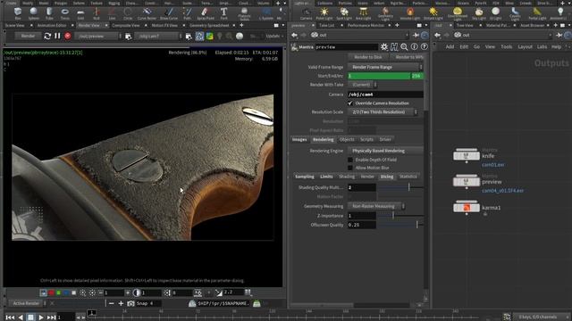Open the node info icon in parameters
The width and height of the screenshot is (572, 321).
(414, 47)
